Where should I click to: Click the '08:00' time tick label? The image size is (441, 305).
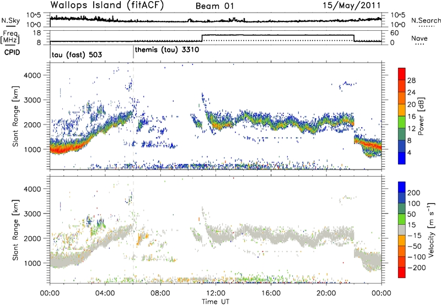160,293
